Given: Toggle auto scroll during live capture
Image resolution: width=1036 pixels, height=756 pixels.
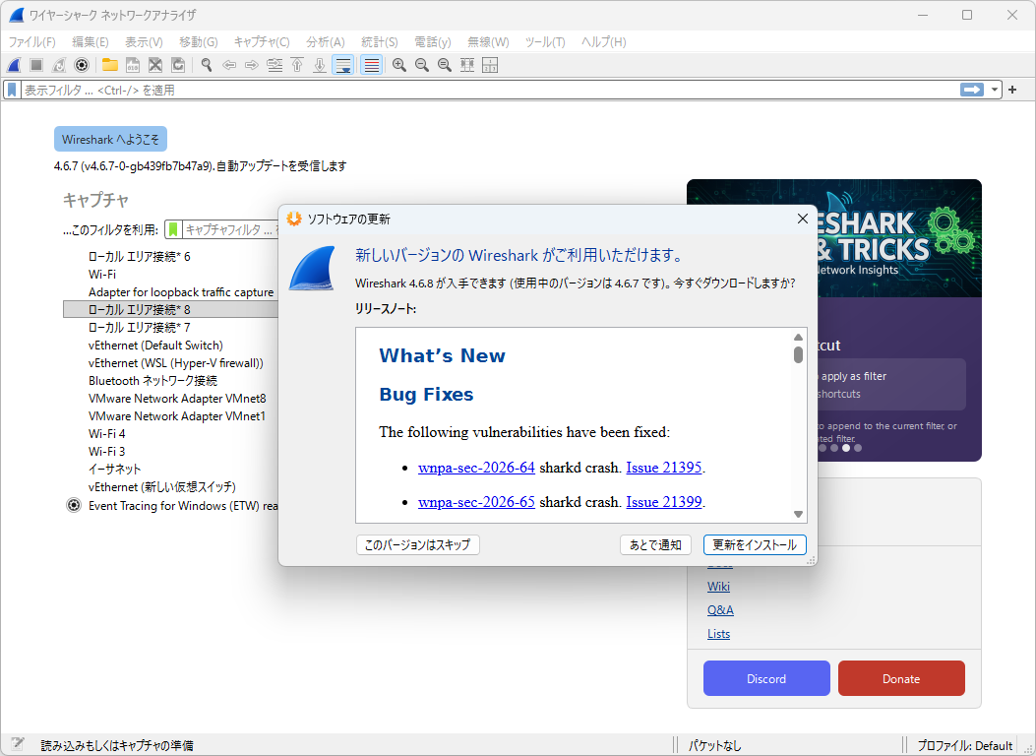Looking at the screenshot, I should [343, 65].
